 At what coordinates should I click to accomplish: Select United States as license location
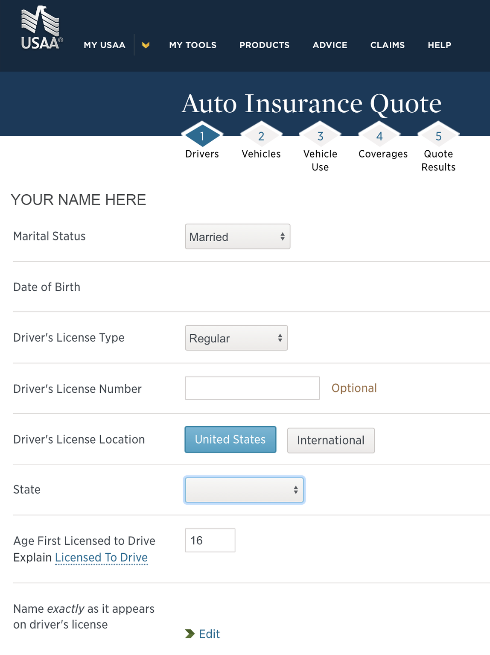[230, 439]
